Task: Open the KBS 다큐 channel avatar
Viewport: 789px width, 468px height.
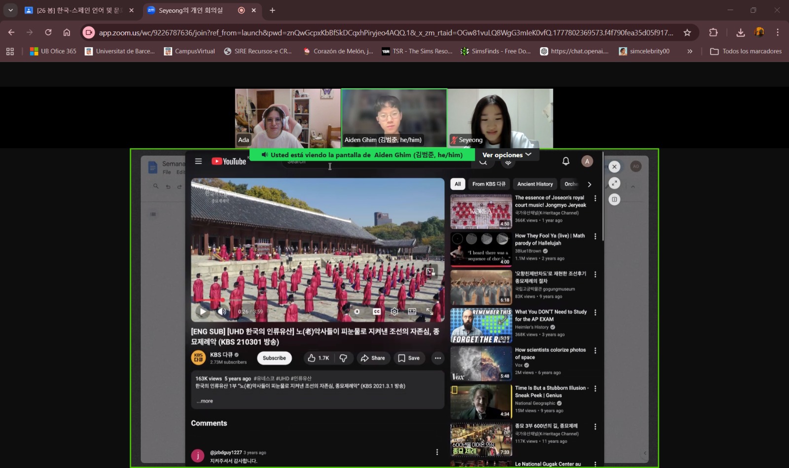Action: (x=198, y=358)
